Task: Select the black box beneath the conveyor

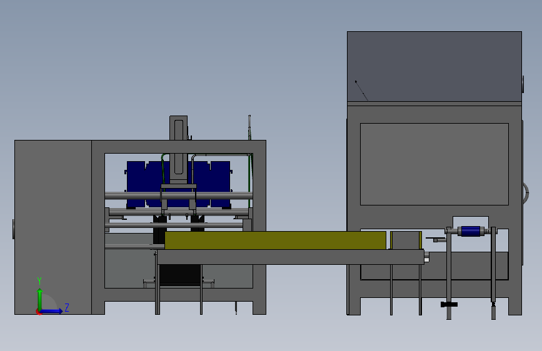Action: 180,275
